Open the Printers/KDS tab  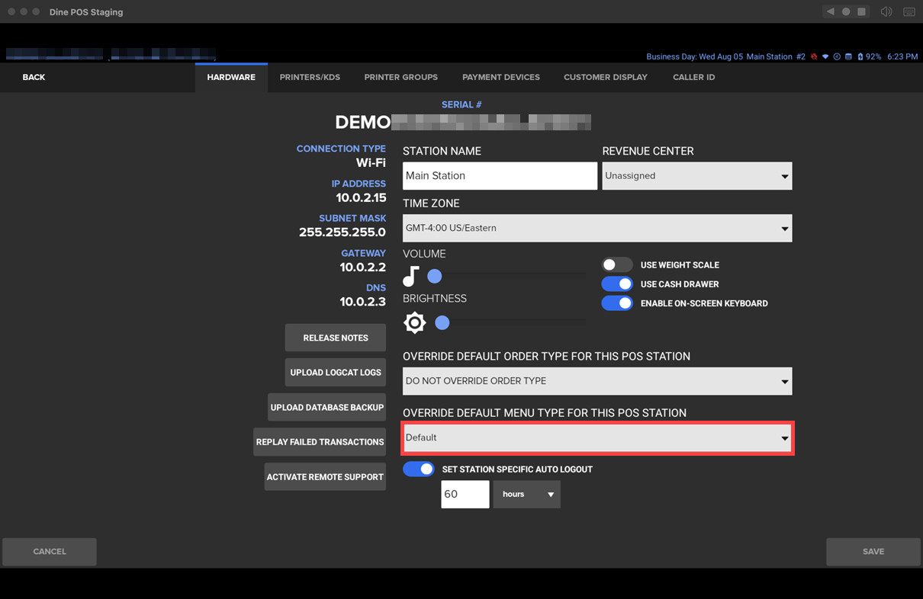(310, 77)
